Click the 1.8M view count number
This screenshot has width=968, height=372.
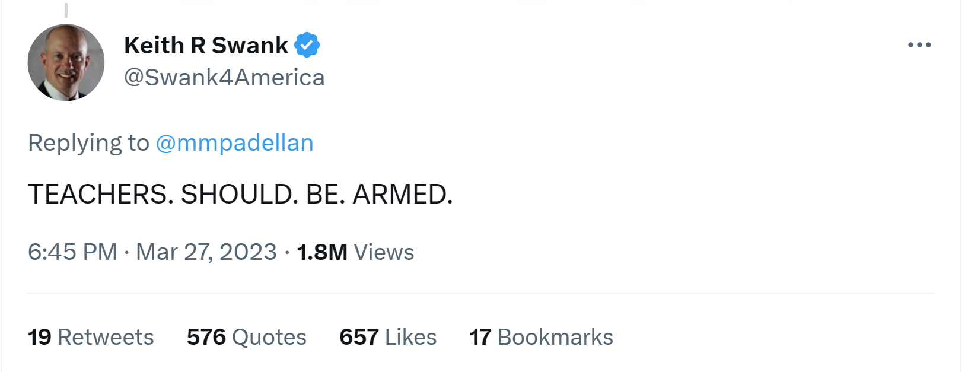point(322,252)
